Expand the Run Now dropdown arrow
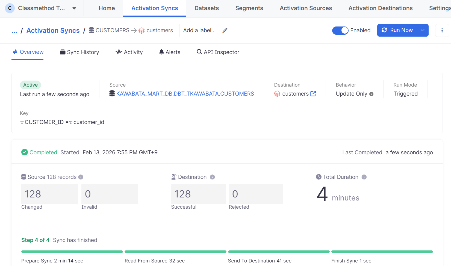451x266 pixels. click(423, 30)
